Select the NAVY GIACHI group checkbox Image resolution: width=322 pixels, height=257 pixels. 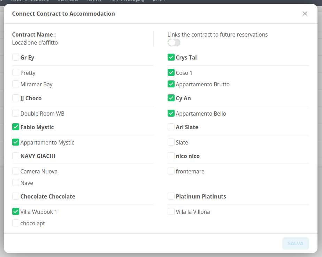tap(16, 156)
